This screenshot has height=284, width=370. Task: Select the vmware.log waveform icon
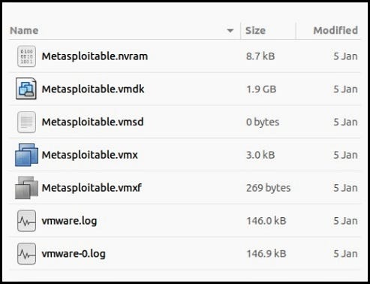pos(26,221)
